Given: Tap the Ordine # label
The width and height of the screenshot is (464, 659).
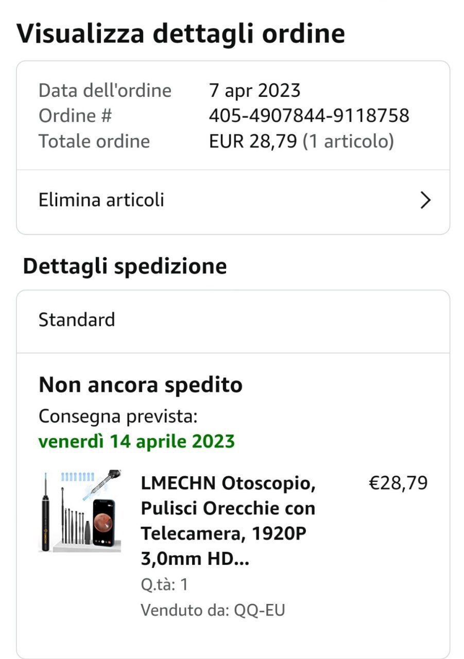Looking at the screenshot, I should point(75,115).
